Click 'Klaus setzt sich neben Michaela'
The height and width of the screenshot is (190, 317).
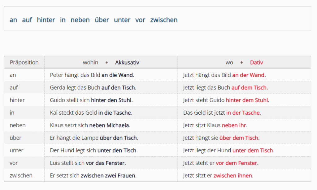pyautogui.click(x=90, y=125)
